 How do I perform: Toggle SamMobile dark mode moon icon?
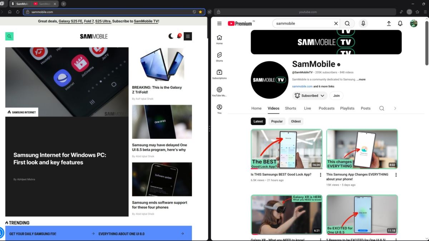click(x=171, y=36)
